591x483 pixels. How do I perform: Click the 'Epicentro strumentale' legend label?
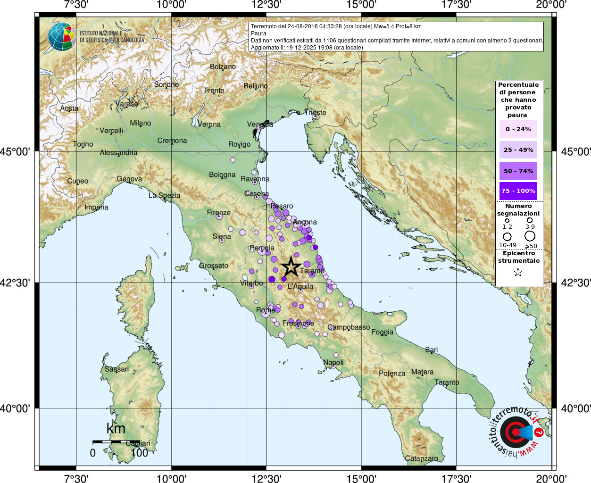point(519,257)
